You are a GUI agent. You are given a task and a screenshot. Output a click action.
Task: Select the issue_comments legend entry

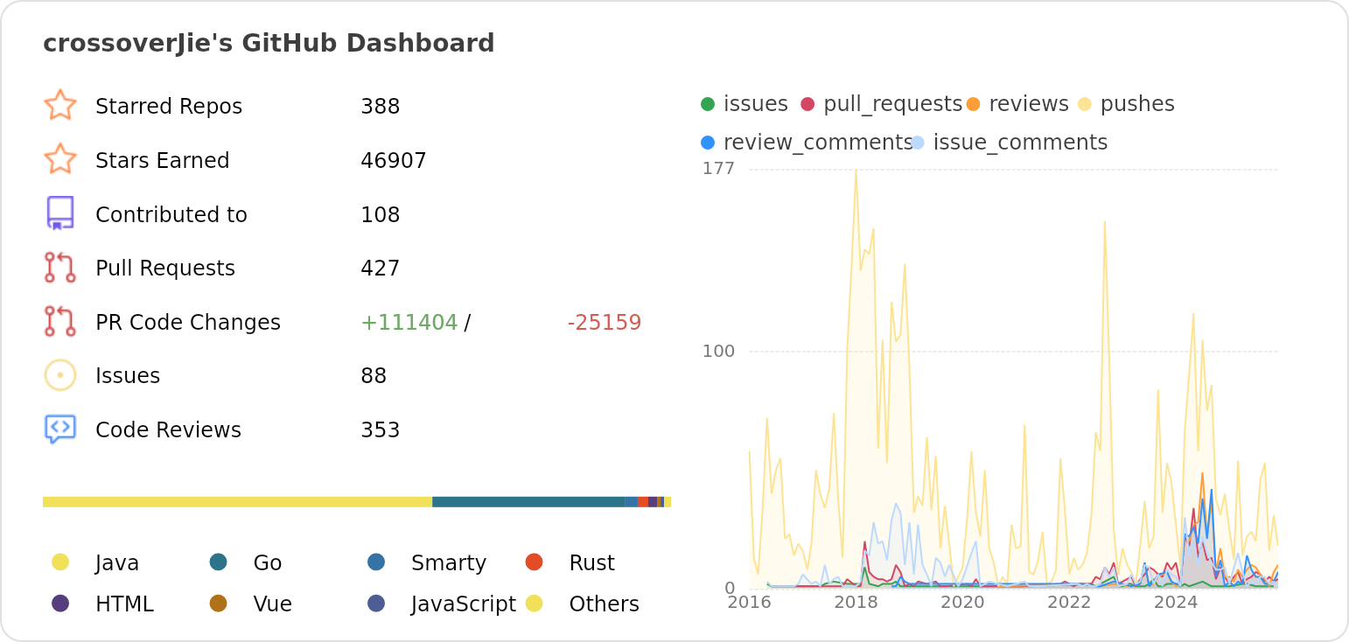point(1019,142)
